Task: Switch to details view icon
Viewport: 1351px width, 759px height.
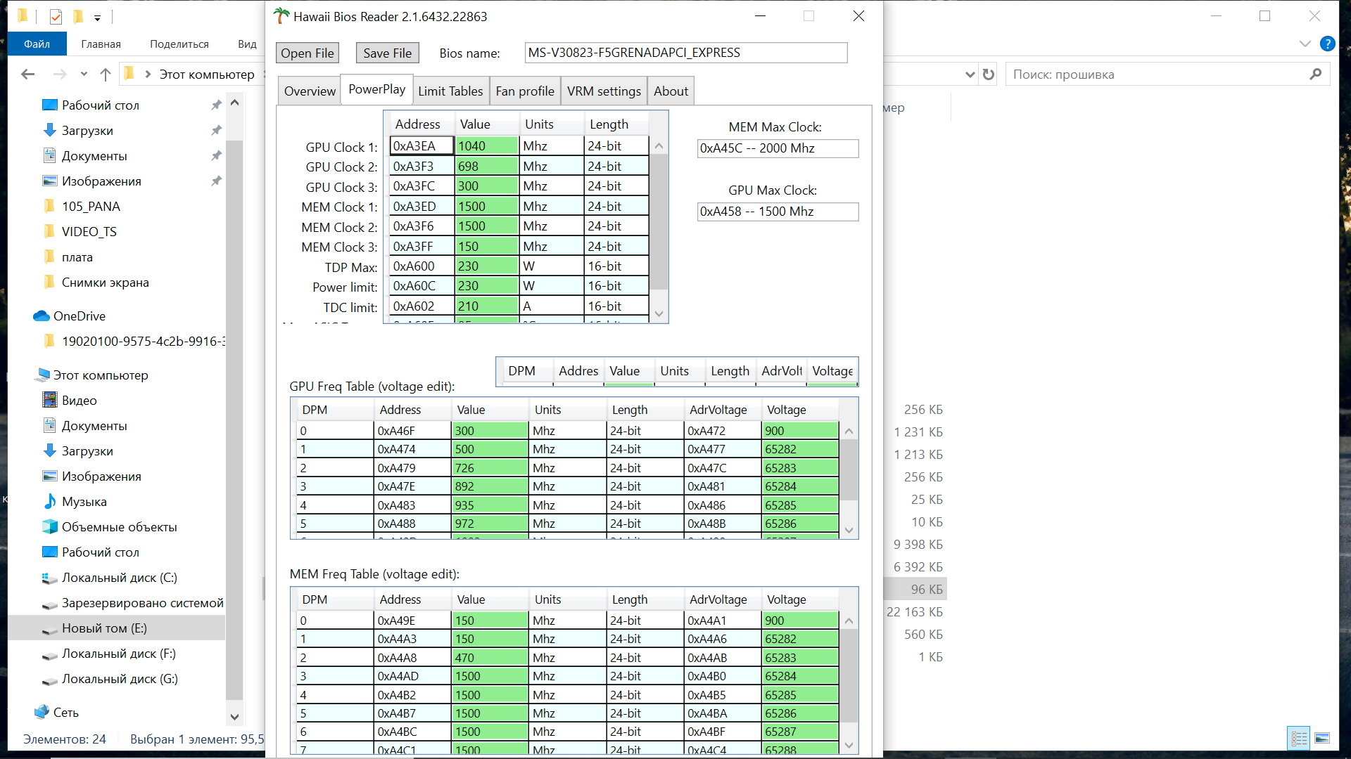Action: tap(1299, 738)
